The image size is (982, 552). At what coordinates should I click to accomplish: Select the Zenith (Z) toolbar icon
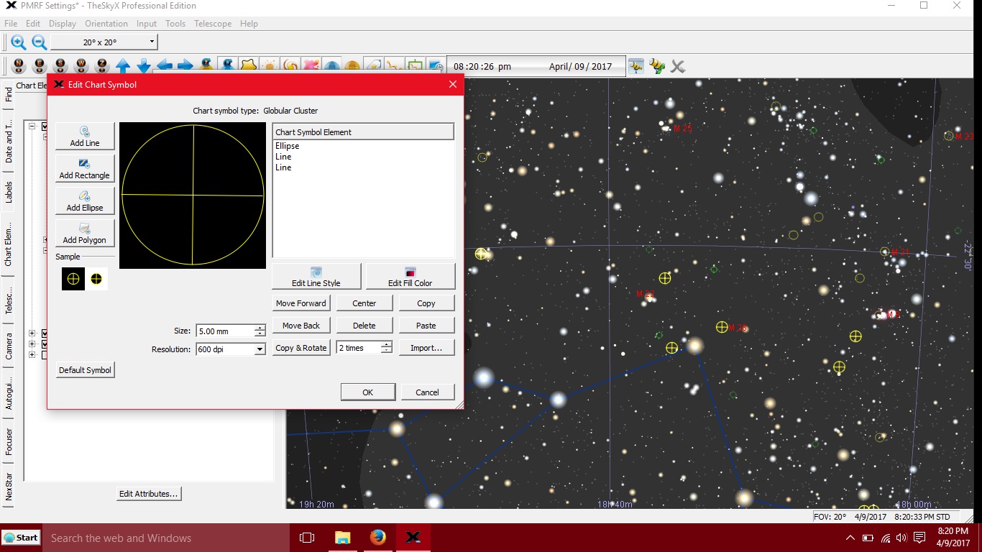[102, 66]
